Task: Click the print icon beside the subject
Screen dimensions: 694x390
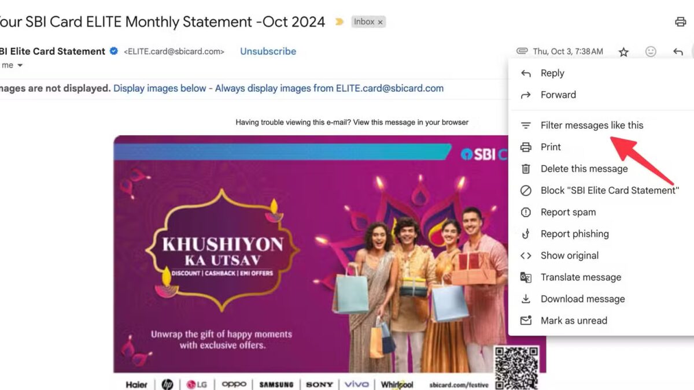Action: [680, 22]
